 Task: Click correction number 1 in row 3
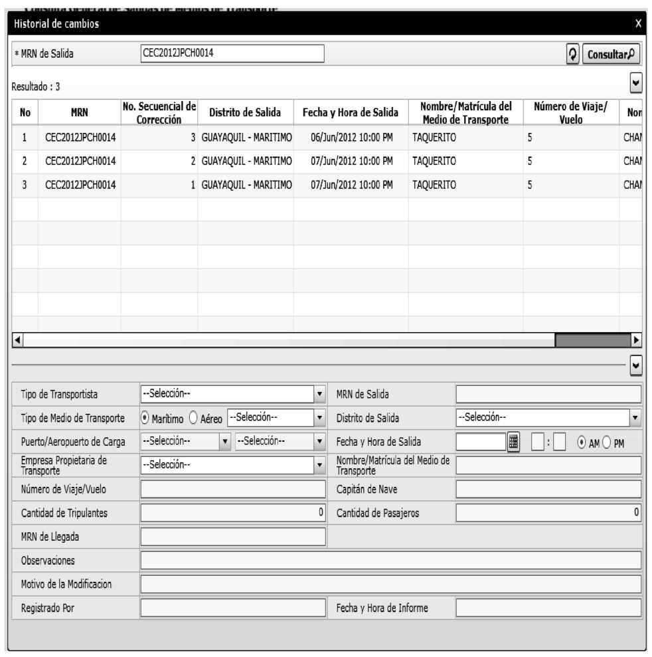tap(193, 185)
